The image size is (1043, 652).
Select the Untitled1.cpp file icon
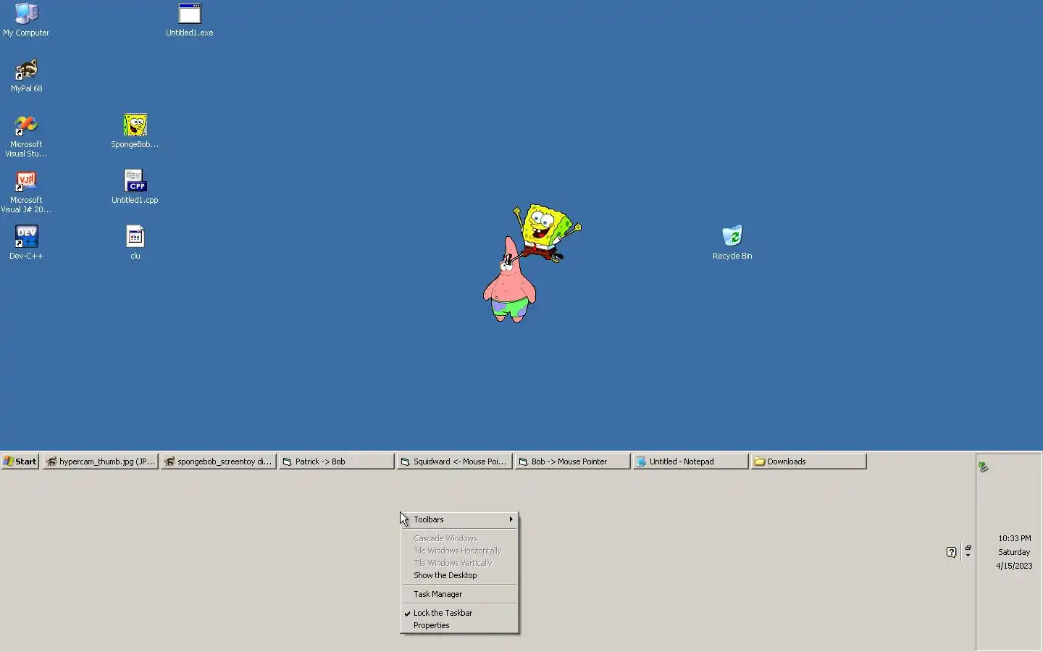pos(135,187)
